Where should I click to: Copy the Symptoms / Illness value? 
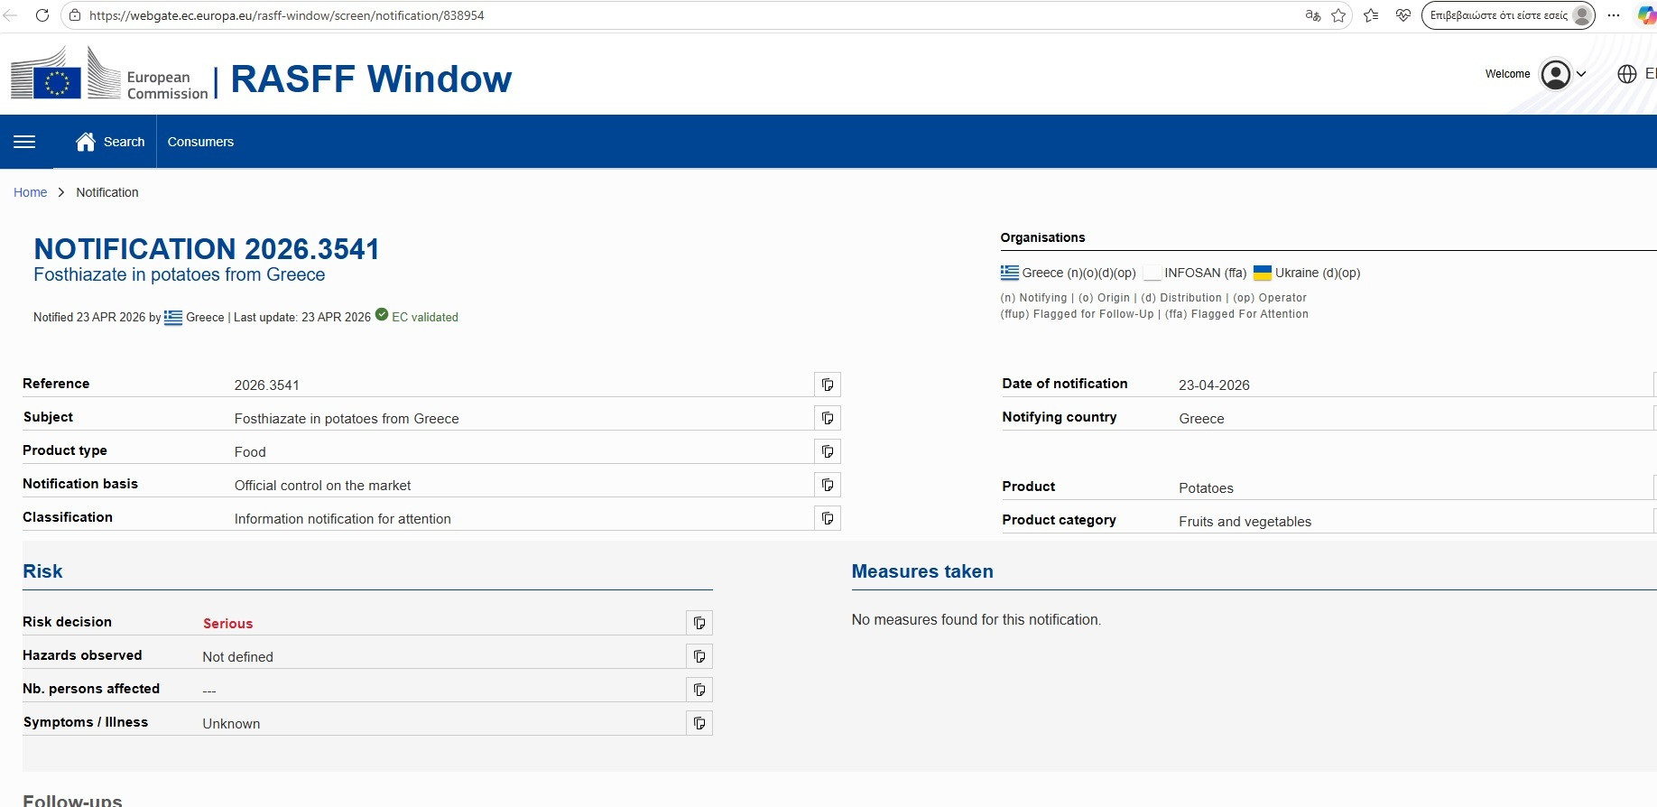click(699, 723)
